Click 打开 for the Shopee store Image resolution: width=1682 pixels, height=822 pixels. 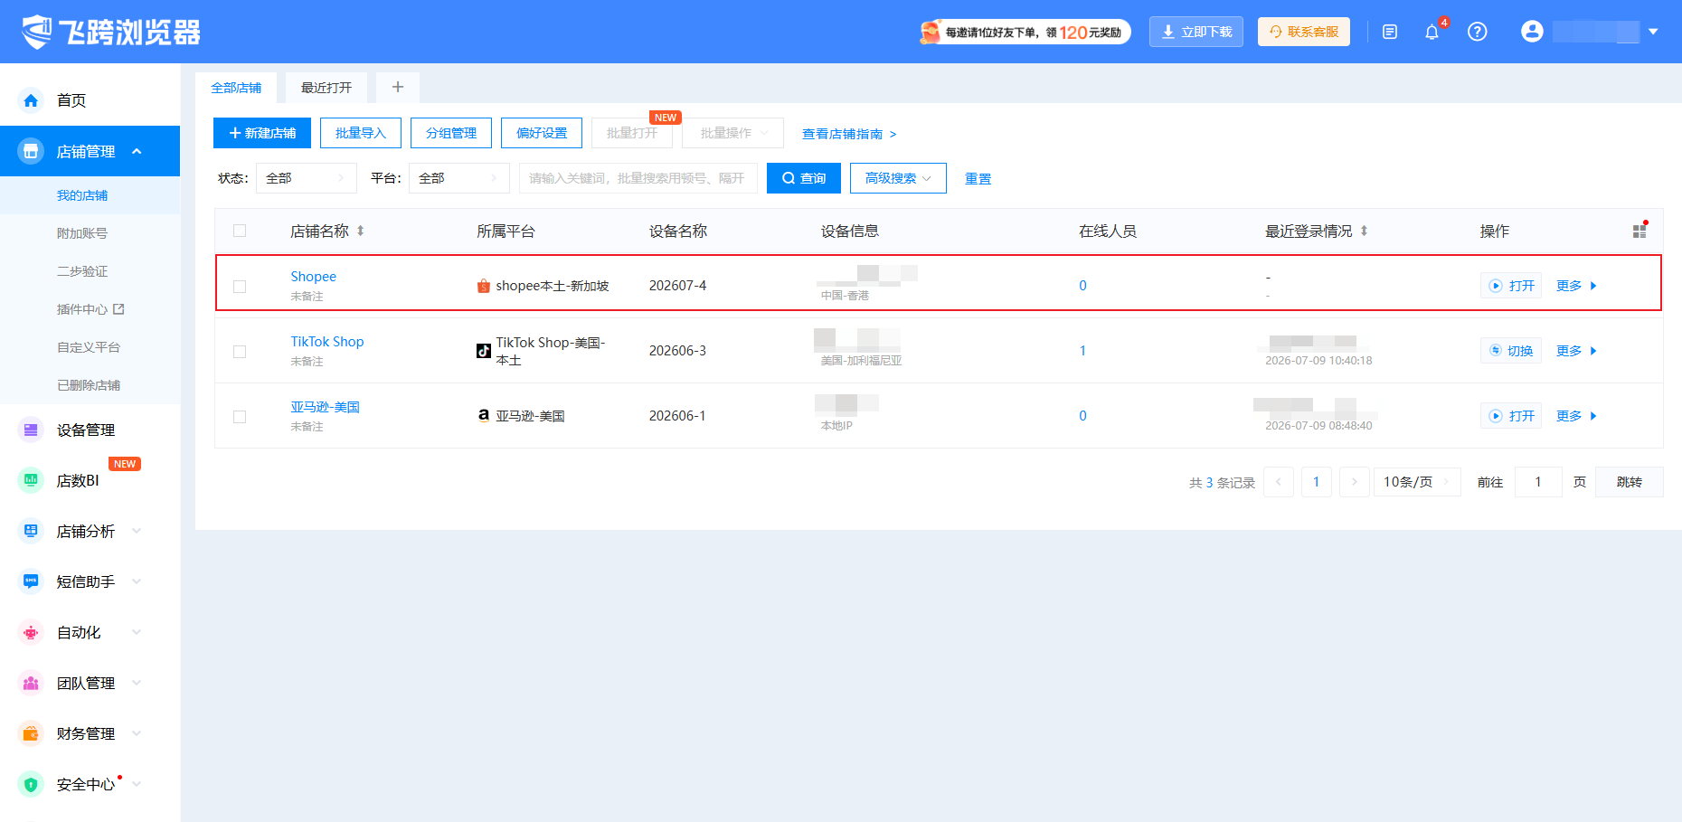click(1511, 286)
